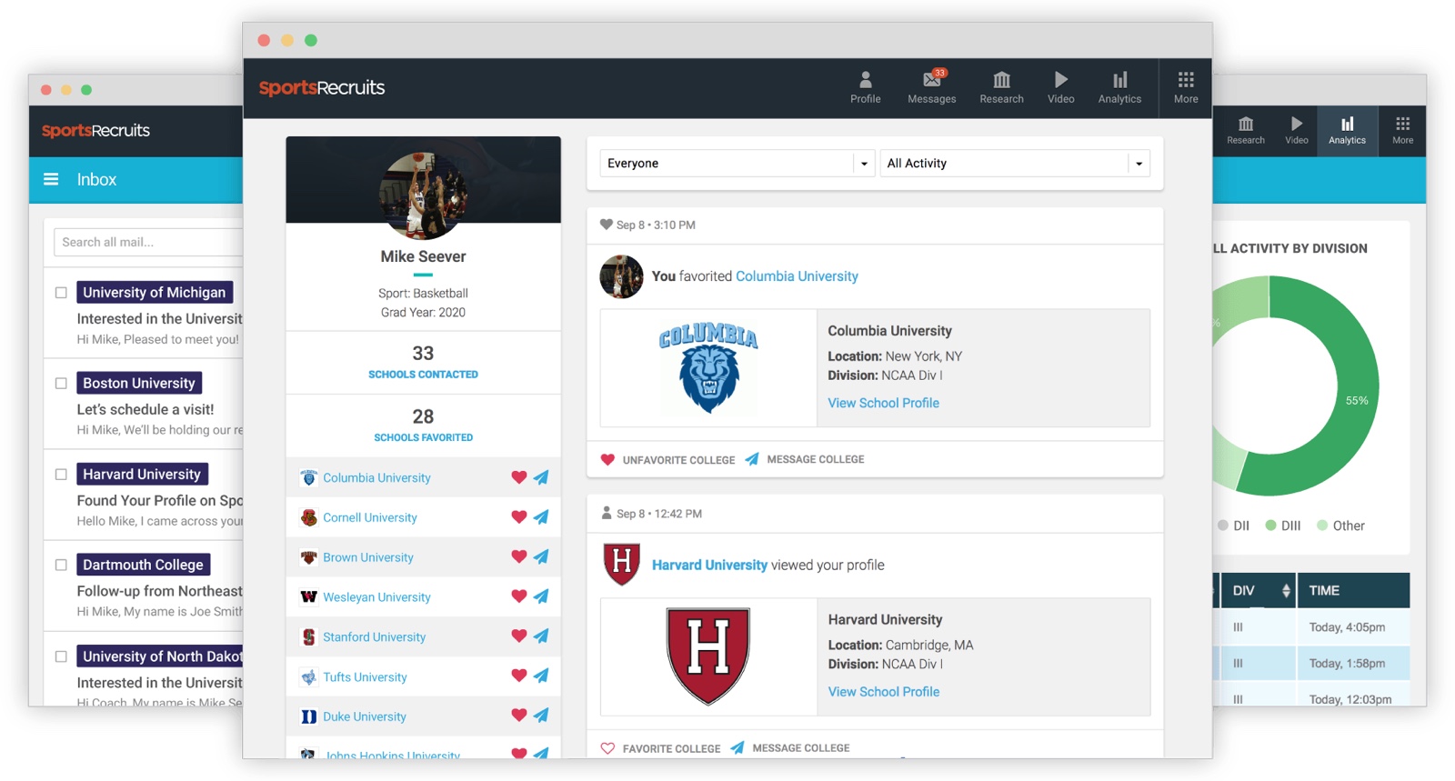Toggle the Stanford University favorite heart
The image size is (1455, 781).
click(518, 636)
